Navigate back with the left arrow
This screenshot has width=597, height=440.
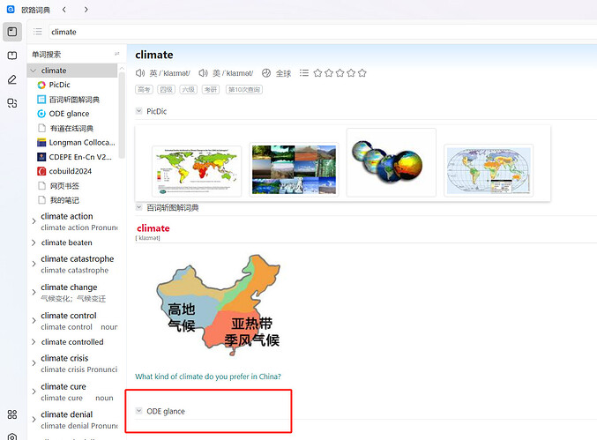coord(64,9)
